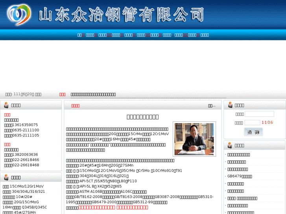The height and width of the screenshot is (214, 286).
Task: Click the line listing 15CrMoG, 12Cr1MoVG, 35CrMo
Action: (124, 171)
